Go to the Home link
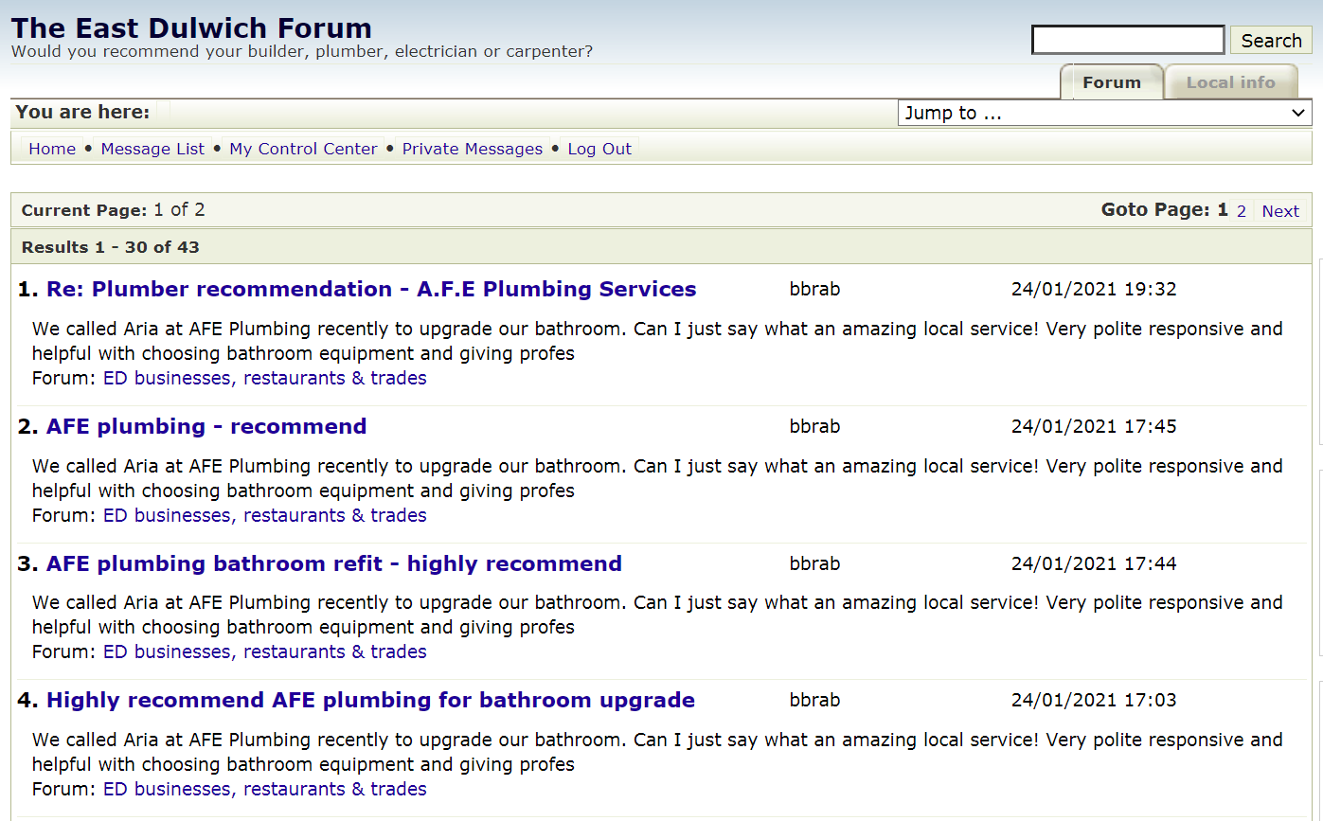1323x821 pixels. (x=52, y=149)
